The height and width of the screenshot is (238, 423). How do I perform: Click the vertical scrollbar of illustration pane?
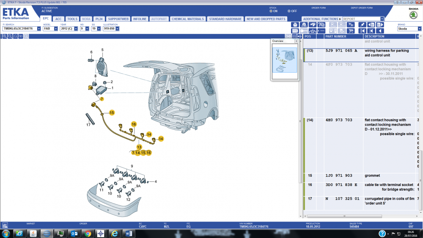click(x=300, y=121)
